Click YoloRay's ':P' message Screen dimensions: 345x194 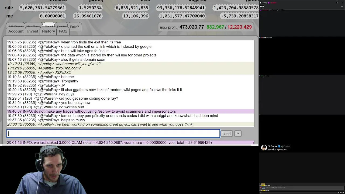(x=130, y=85)
